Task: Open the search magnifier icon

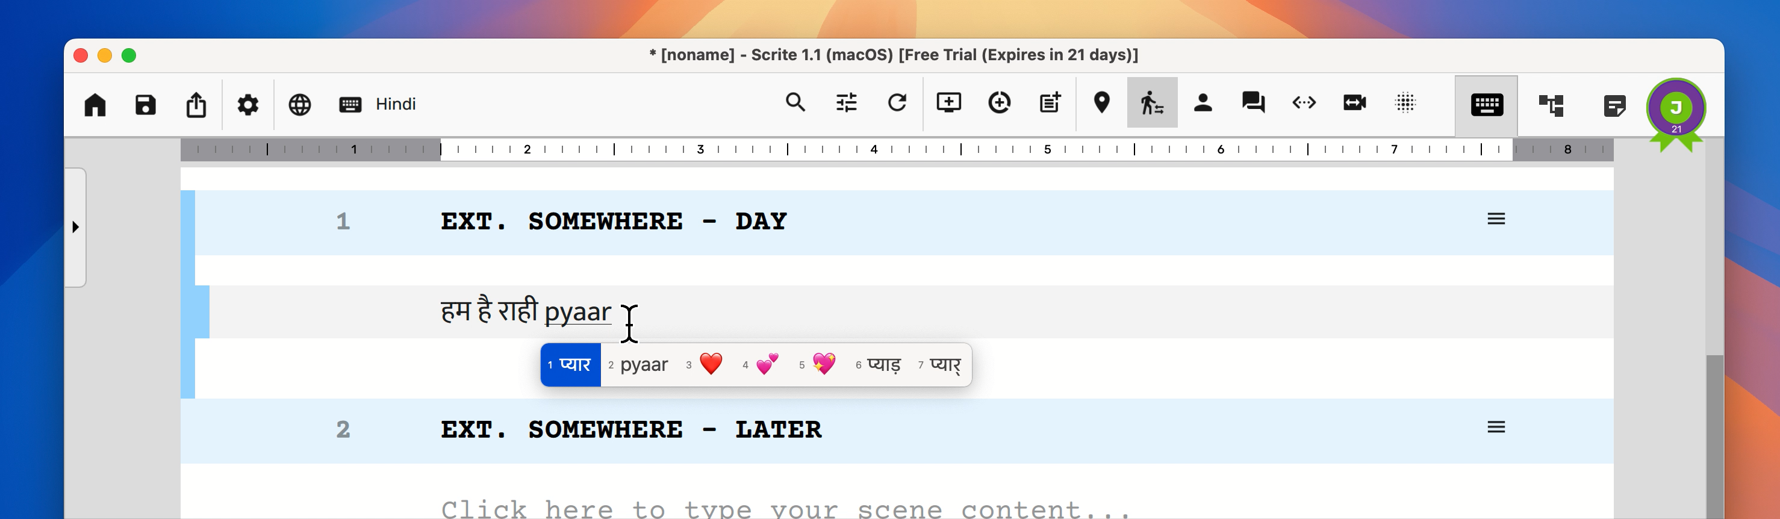Action: (x=795, y=102)
